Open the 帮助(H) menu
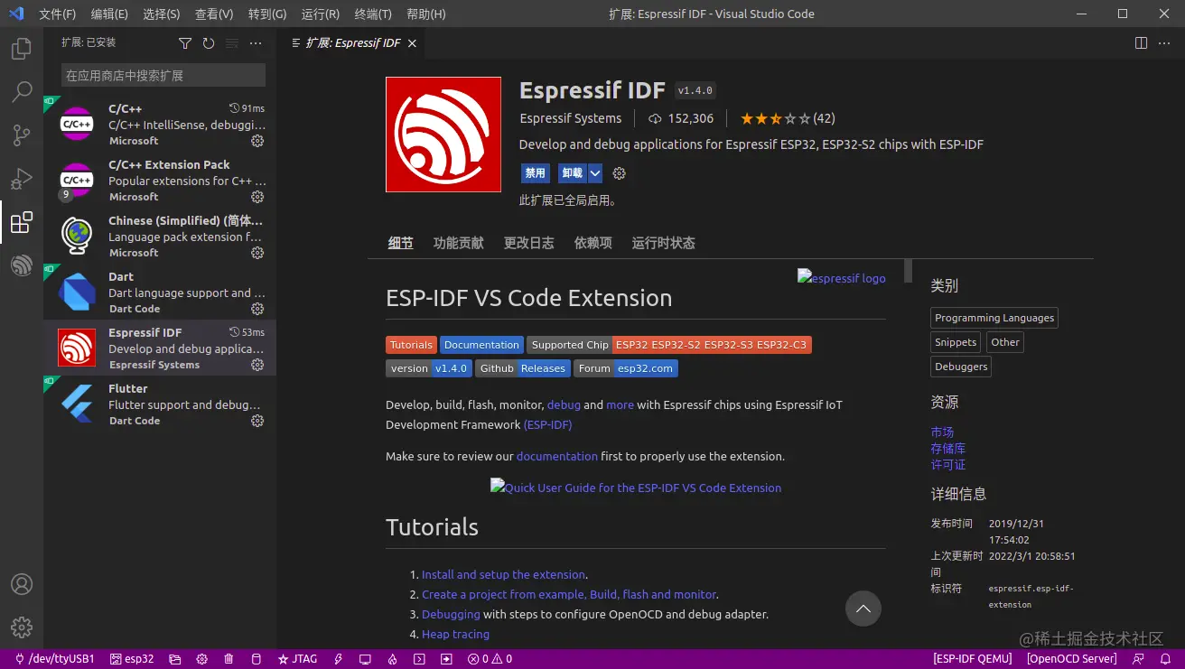This screenshot has width=1185, height=669. 426,14
